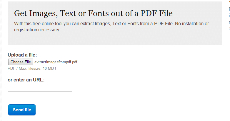Click the Choose File button

coord(21,62)
